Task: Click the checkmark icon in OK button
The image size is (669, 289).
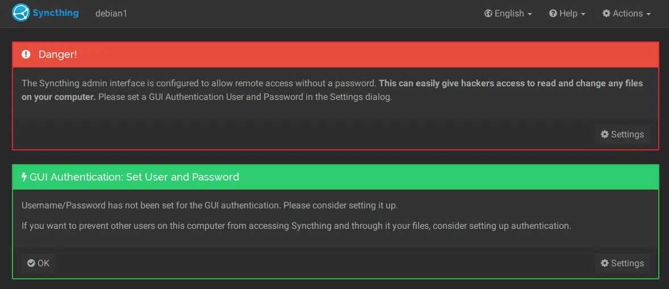Action: (31, 263)
